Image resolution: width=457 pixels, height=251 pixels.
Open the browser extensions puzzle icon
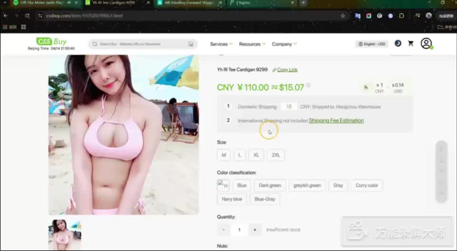(x=402, y=16)
